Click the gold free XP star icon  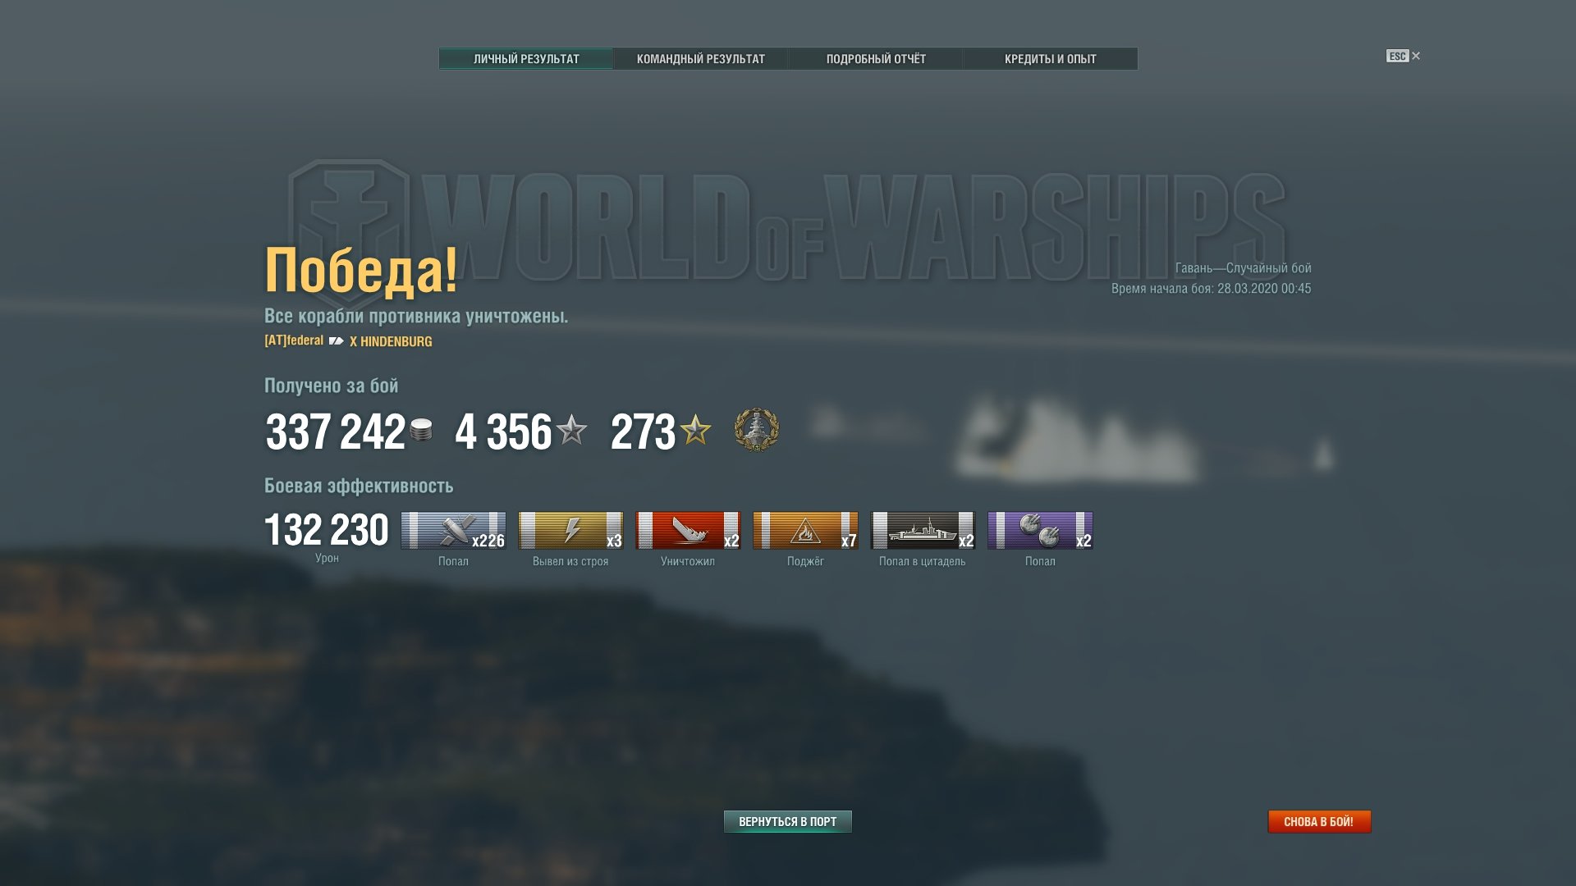pyautogui.click(x=695, y=430)
